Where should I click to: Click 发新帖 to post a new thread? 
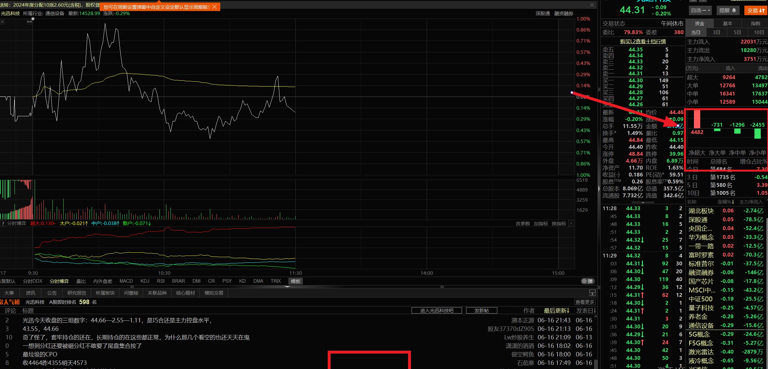[x=482, y=310]
